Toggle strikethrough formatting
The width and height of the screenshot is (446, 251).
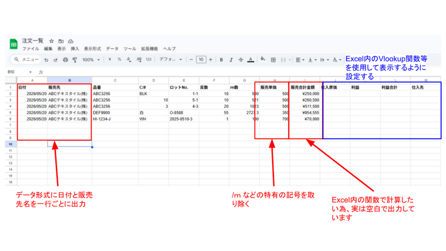pyautogui.click(x=241, y=59)
